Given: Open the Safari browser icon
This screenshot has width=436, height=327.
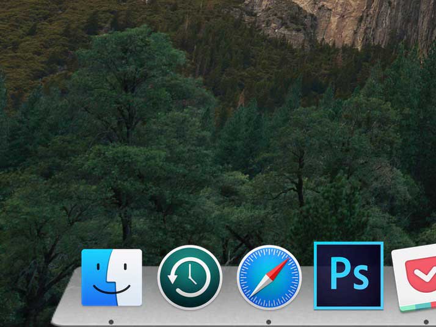Looking at the screenshot, I should 269,277.
